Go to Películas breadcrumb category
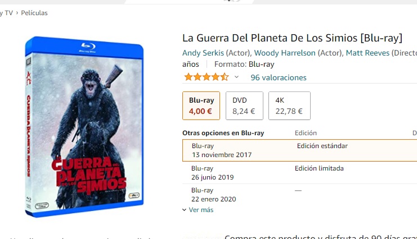 click(x=34, y=13)
